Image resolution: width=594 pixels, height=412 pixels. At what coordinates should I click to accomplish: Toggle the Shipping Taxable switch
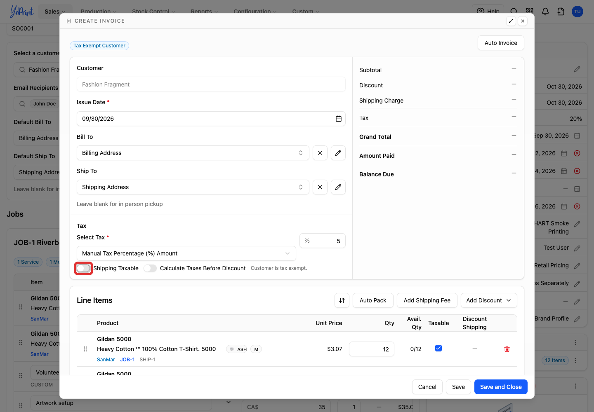tap(83, 268)
